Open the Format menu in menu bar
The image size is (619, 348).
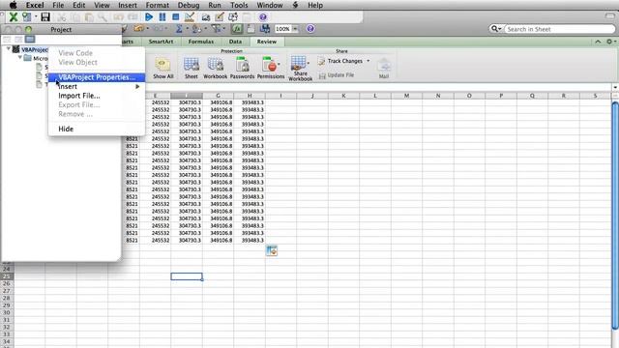click(x=157, y=5)
